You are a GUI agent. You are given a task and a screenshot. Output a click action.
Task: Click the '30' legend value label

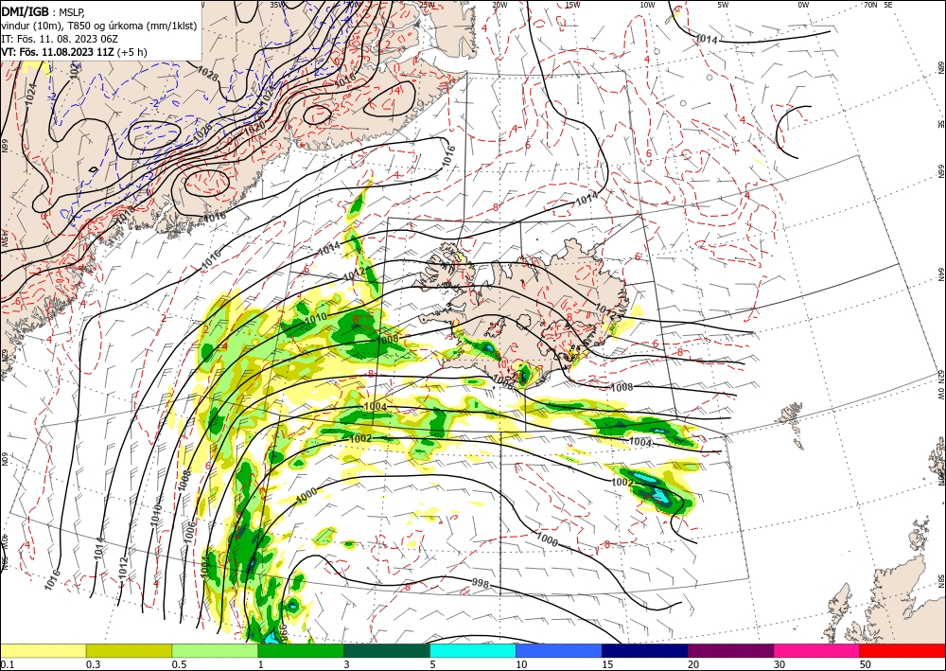point(780,664)
